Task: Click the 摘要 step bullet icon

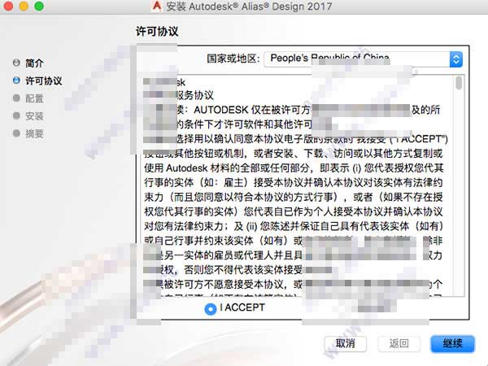Action: [x=16, y=133]
